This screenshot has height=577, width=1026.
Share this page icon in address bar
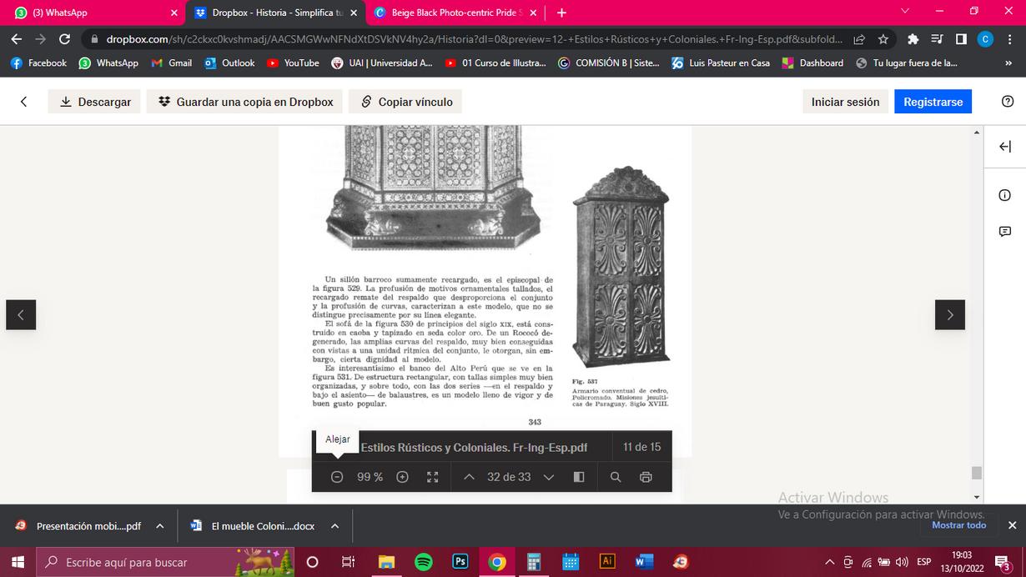click(x=860, y=39)
